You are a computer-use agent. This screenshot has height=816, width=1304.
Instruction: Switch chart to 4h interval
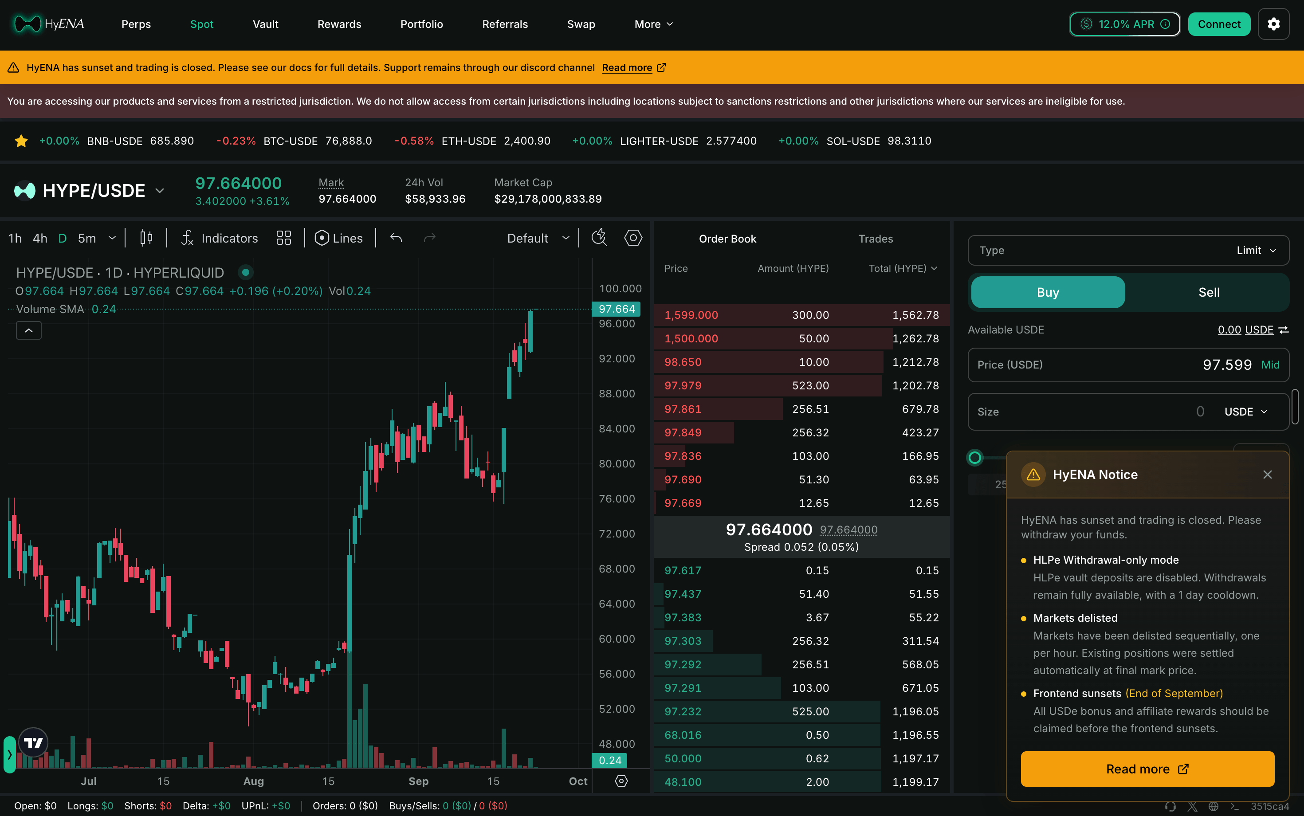[x=40, y=238]
